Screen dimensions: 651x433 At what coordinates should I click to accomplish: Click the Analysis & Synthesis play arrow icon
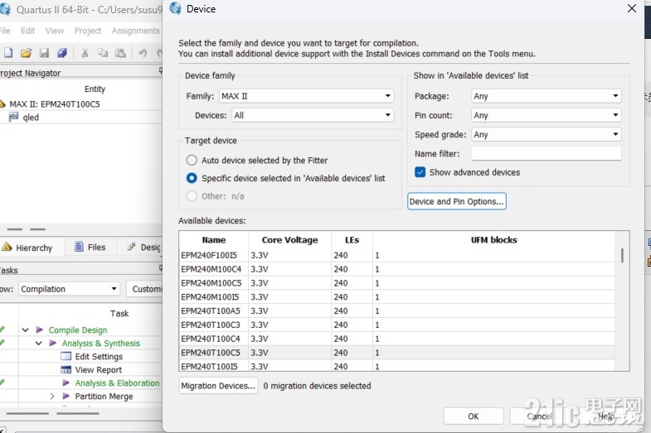(x=53, y=343)
